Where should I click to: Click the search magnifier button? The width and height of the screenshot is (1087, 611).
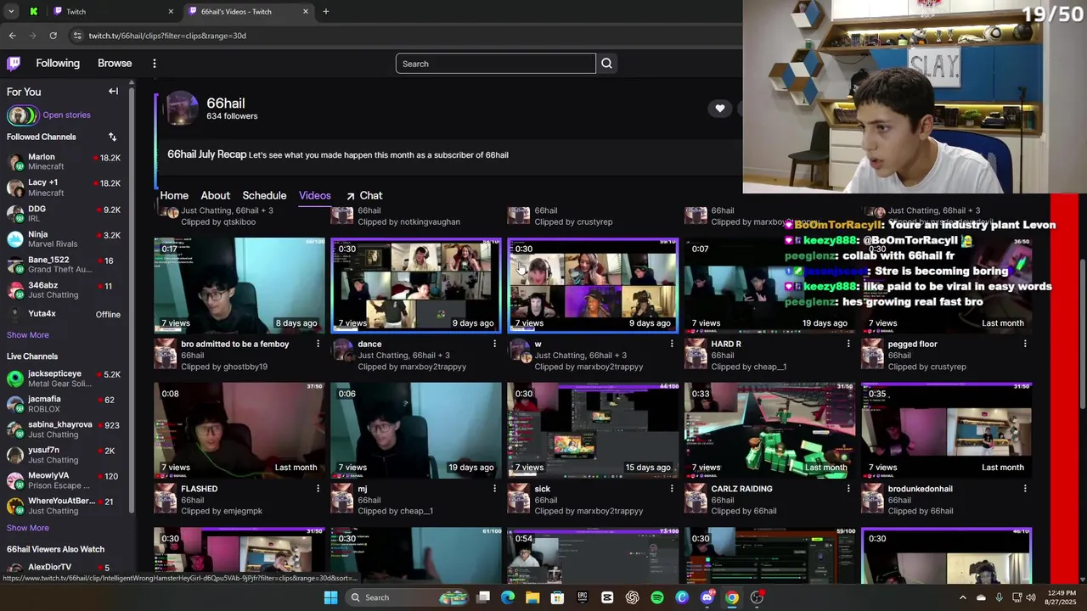click(x=606, y=64)
